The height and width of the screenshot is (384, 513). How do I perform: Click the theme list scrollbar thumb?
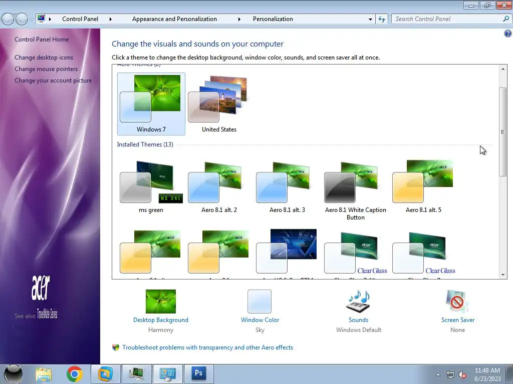[x=503, y=132]
